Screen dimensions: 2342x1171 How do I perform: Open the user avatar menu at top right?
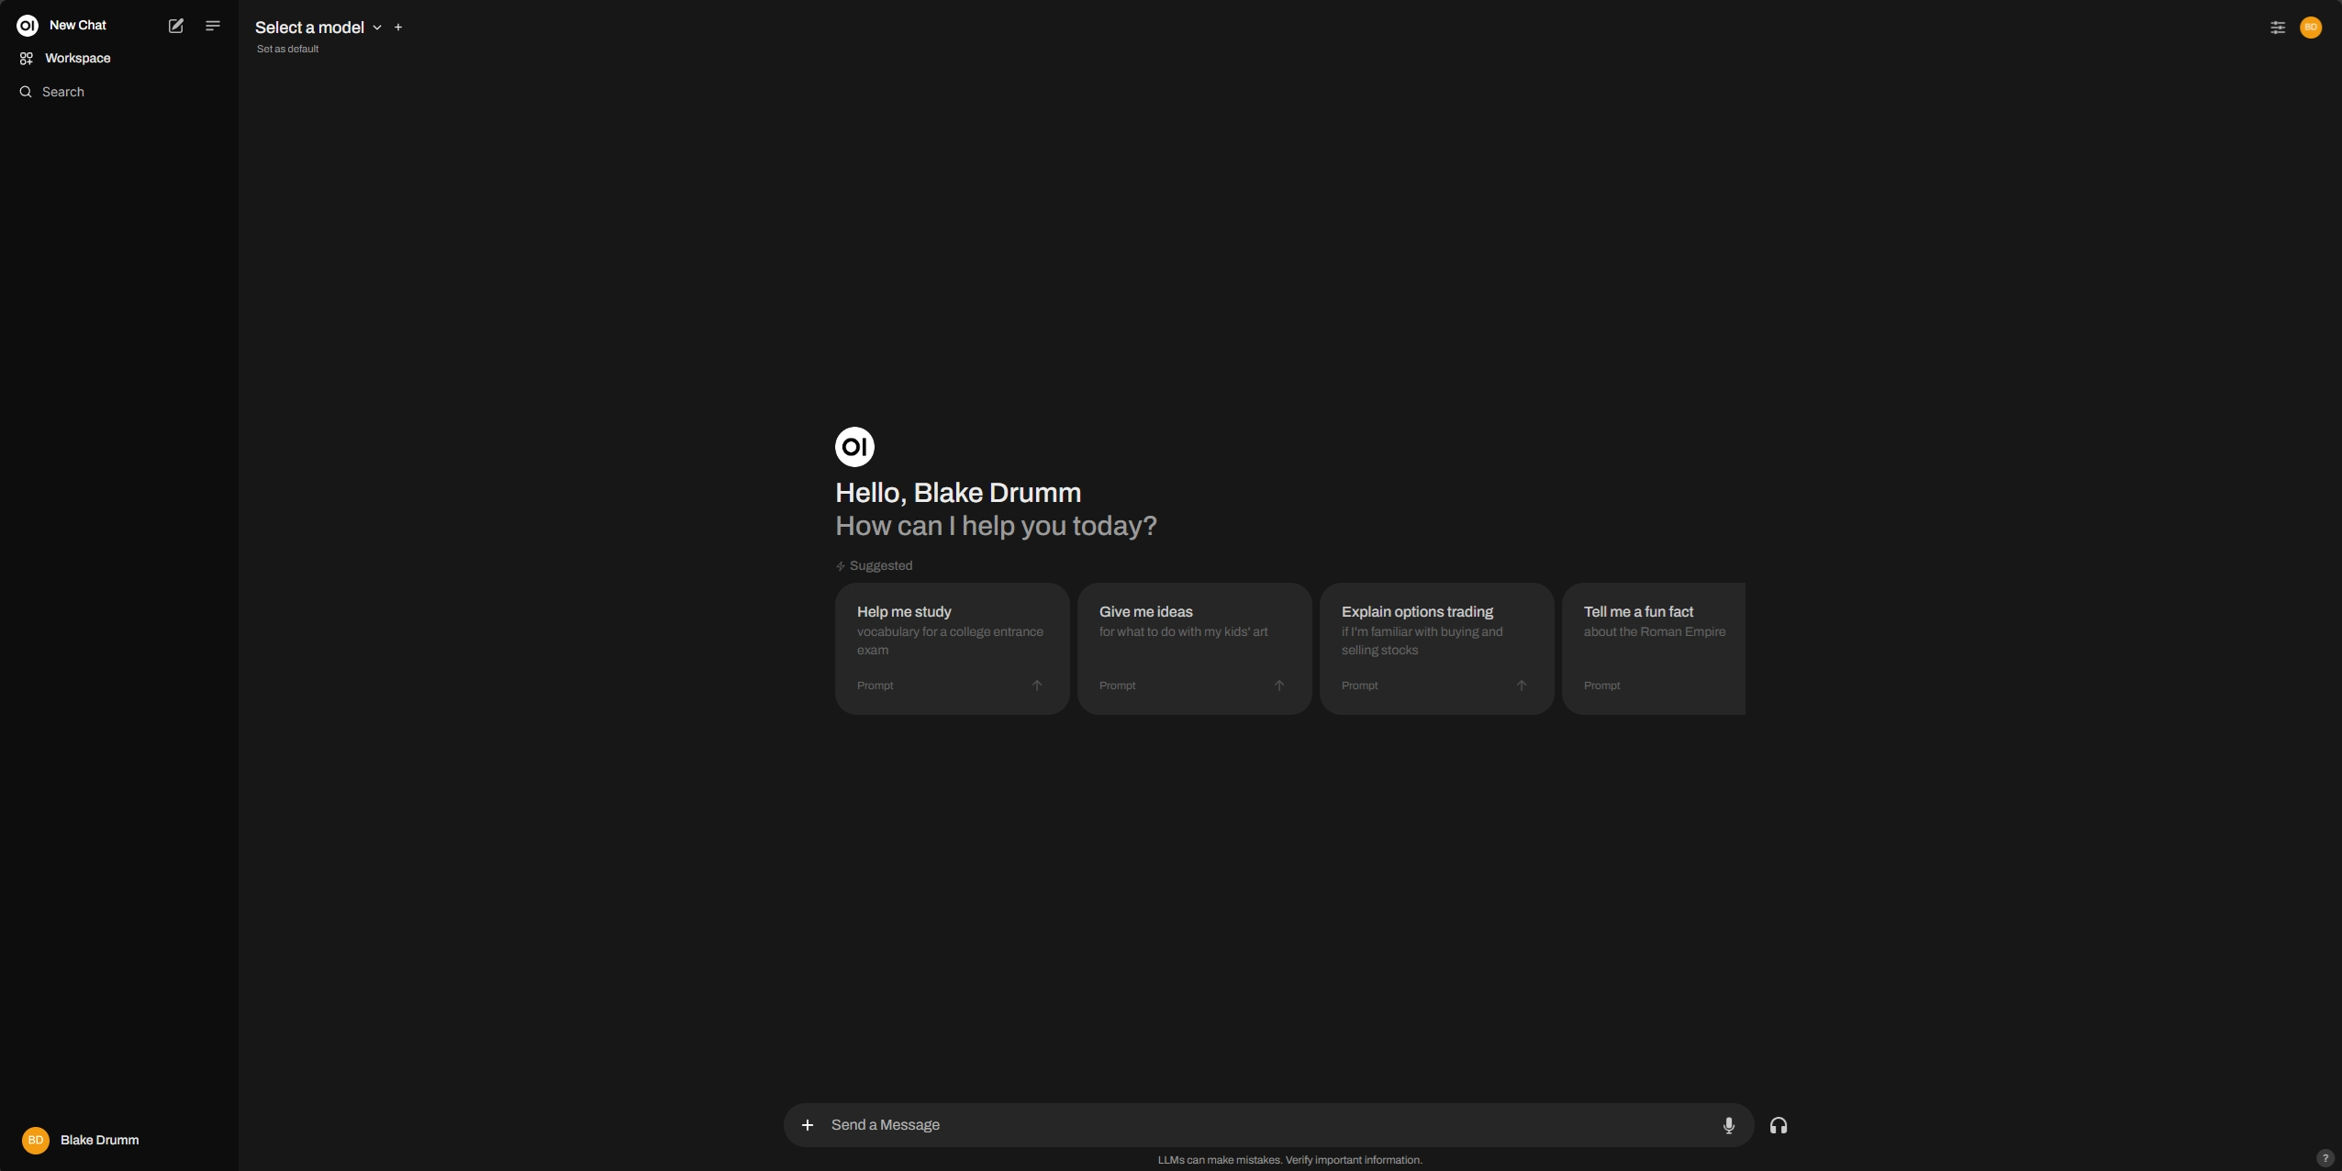coord(2311,27)
